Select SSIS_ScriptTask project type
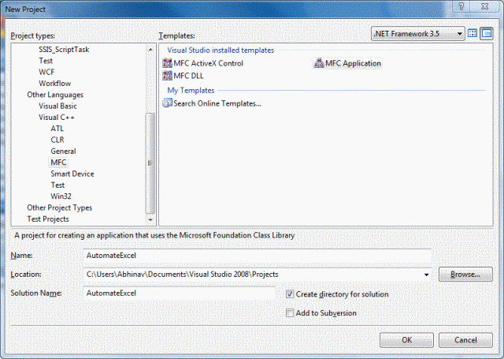The image size is (504, 359). tap(64, 50)
